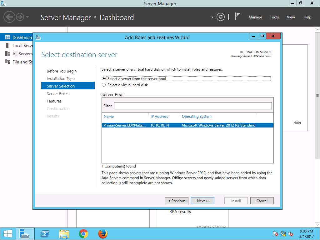Image resolution: width=320 pixels, height=240 pixels.
Task: Click the BPA results label on the Dashboard
Action: click(180, 212)
